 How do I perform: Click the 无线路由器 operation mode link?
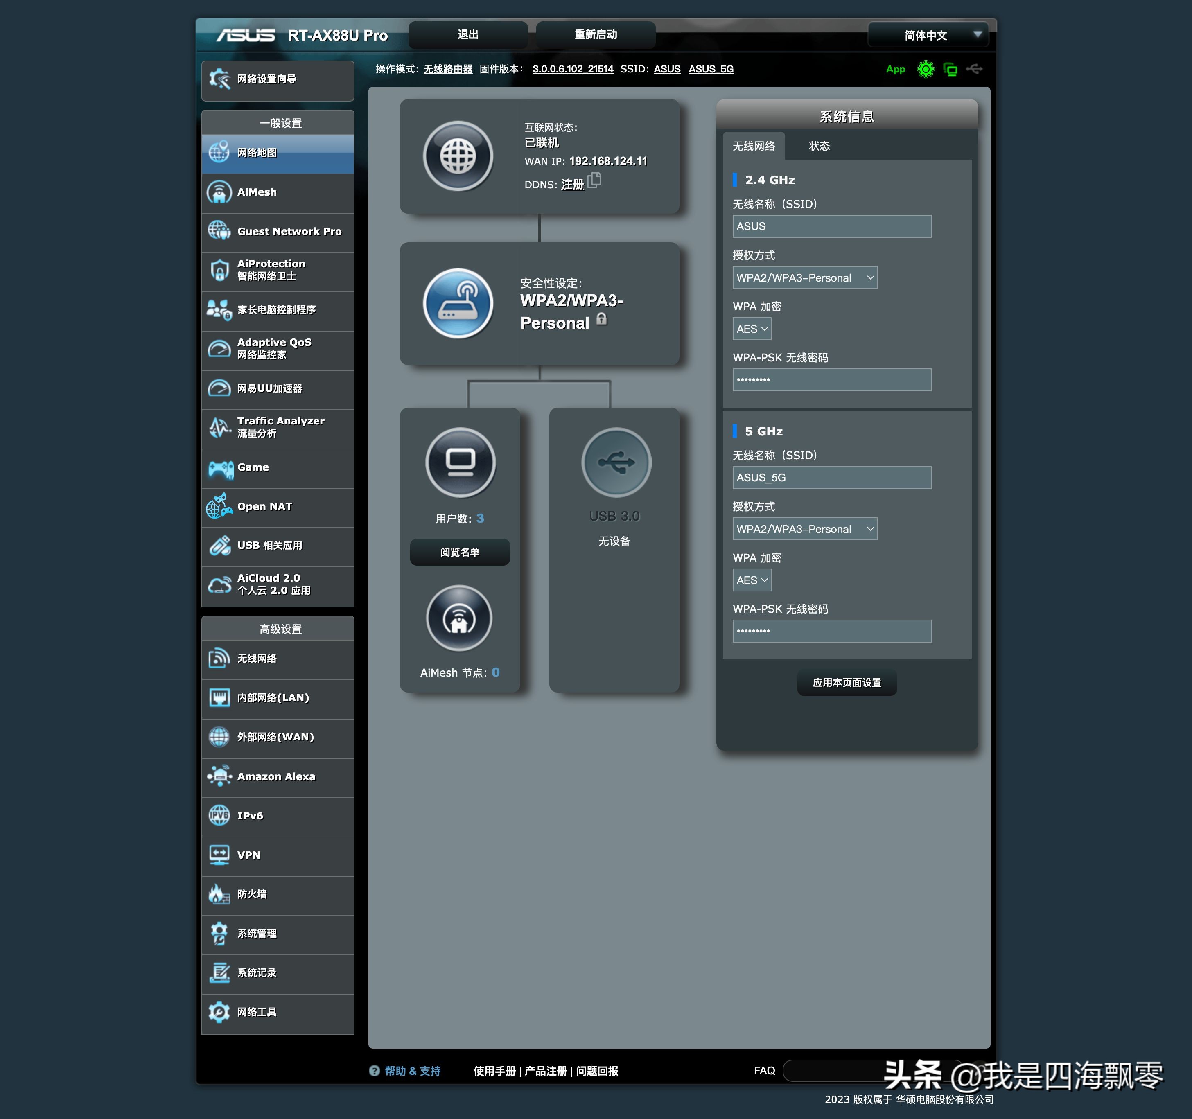[448, 69]
